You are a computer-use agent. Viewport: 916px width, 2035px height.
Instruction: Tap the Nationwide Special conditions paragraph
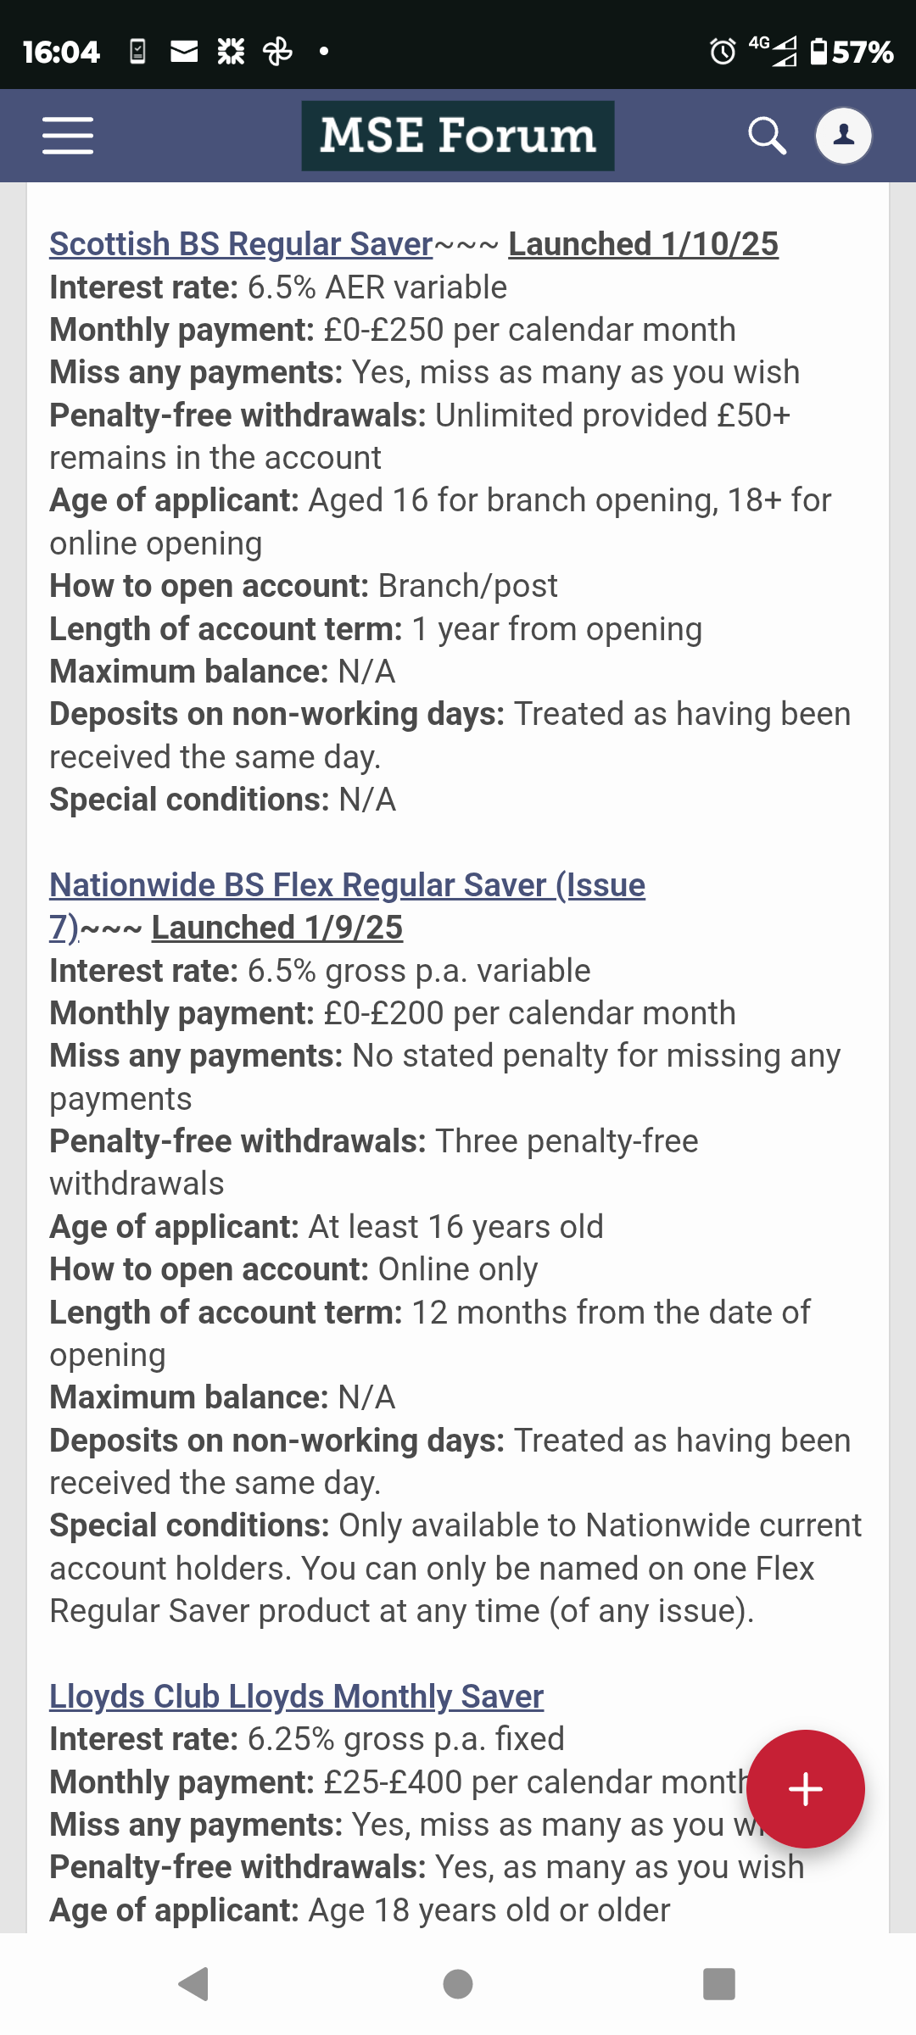(455, 1568)
